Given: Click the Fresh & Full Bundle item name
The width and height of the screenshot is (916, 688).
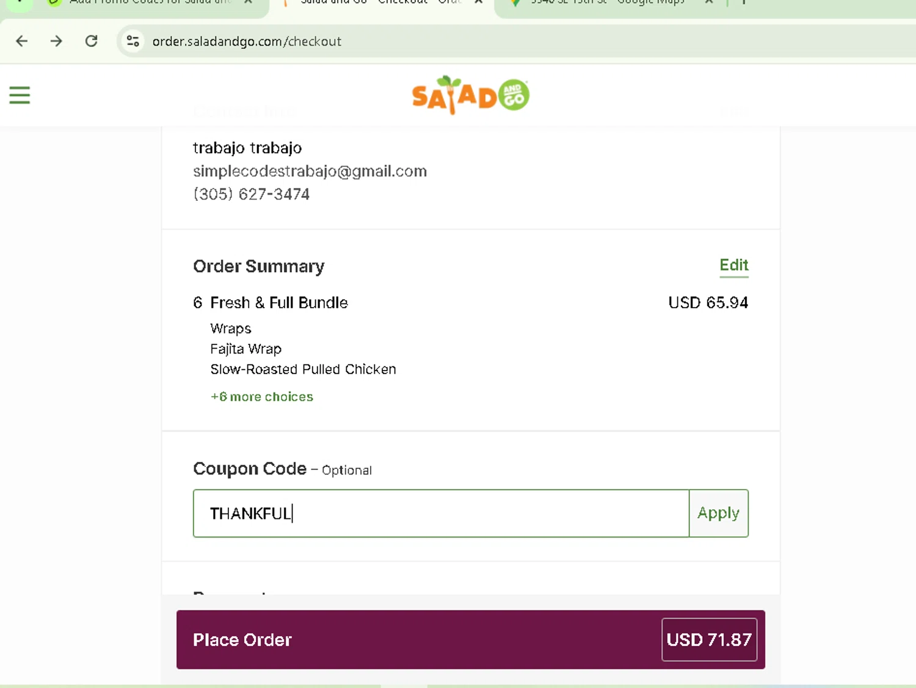Looking at the screenshot, I should [x=279, y=303].
